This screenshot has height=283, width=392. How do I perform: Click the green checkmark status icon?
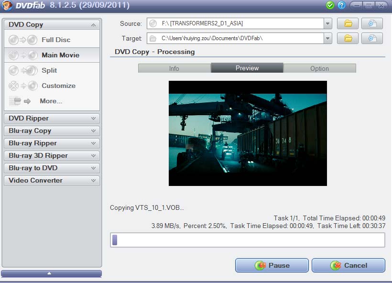click(330, 5)
